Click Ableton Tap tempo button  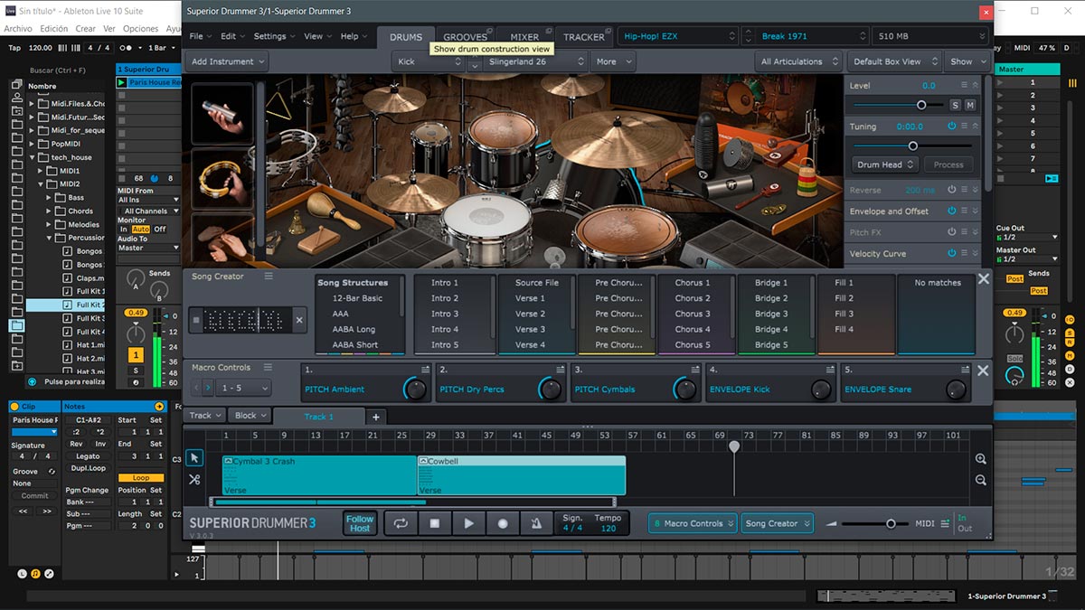point(14,48)
